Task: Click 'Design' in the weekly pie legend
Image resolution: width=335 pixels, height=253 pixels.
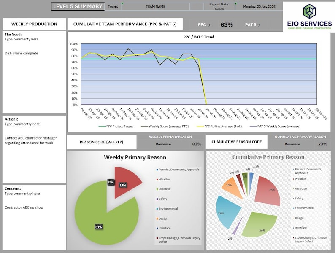Action: (162, 218)
